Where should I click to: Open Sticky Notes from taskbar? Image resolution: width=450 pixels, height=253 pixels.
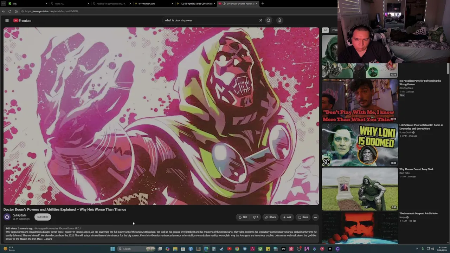tap(268, 249)
